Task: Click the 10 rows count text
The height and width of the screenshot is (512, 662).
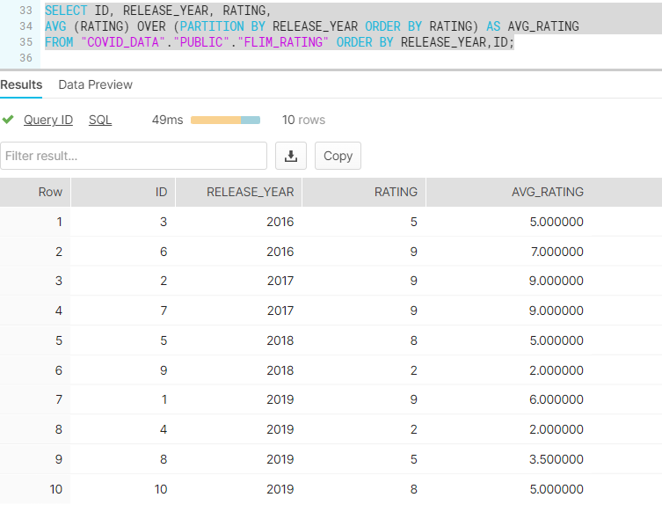Action: [x=303, y=120]
